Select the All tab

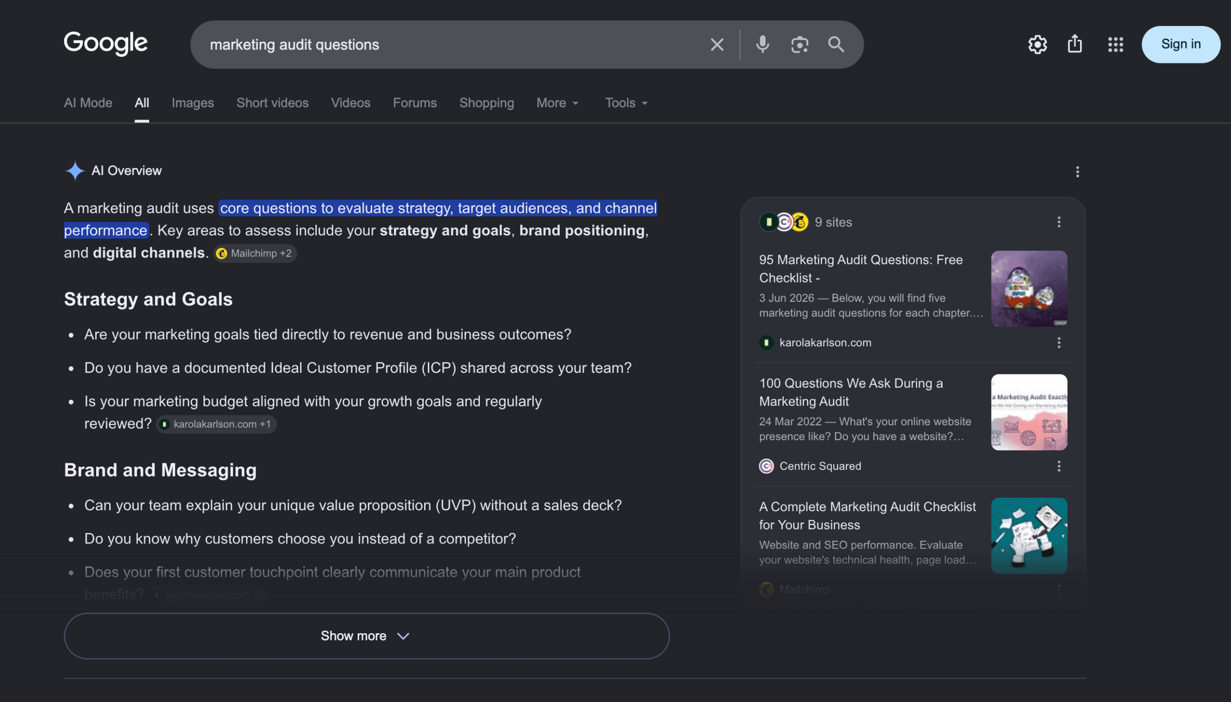(142, 103)
